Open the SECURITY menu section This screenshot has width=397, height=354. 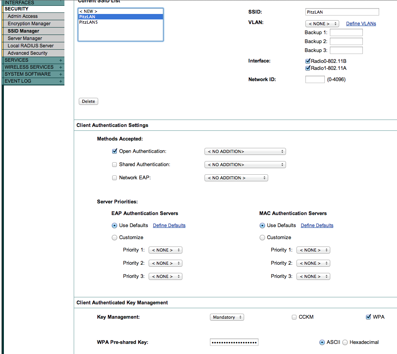click(34, 9)
